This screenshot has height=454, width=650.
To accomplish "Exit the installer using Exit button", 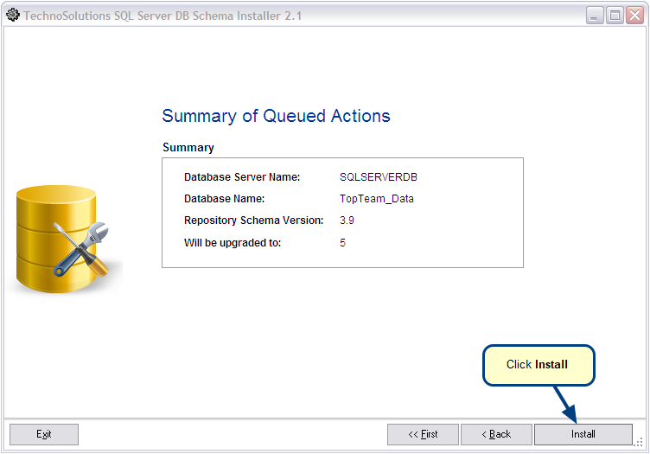I will pos(44,434).
